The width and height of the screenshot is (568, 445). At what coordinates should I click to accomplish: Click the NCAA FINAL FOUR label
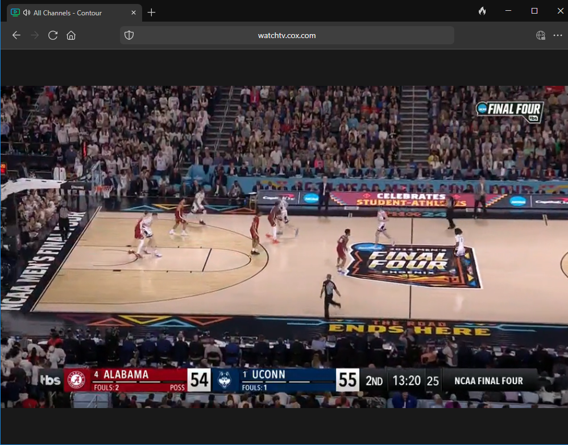pyautogui.click(x=488, y=381)
